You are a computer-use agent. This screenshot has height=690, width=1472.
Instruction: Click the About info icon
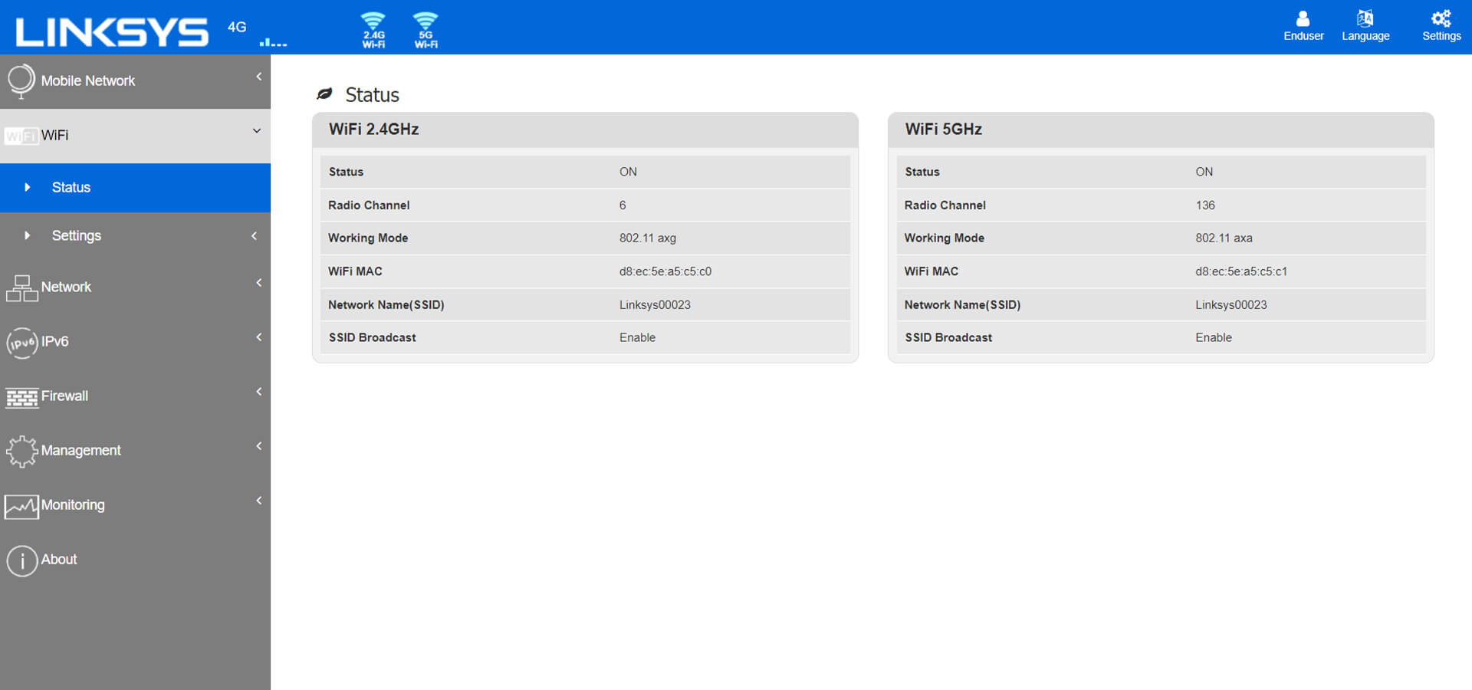[21, 560]
